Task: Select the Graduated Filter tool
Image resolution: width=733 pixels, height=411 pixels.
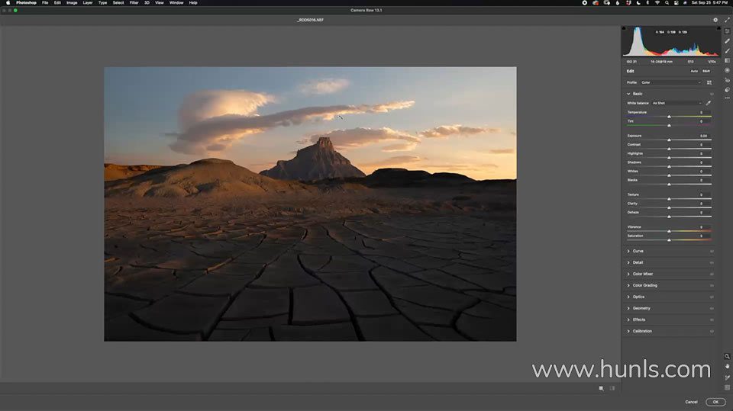Action: pyautogui.click(x=727, y=61)
